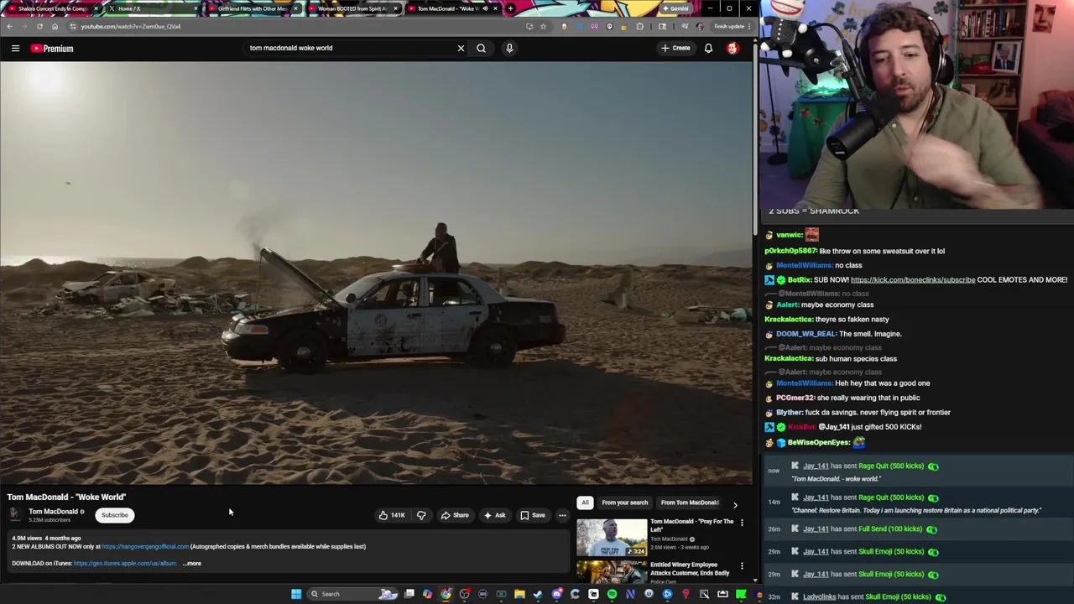Open File Explorer in the taskbar
Screen dimensions: 1074x604
click(x=519, y=594)
